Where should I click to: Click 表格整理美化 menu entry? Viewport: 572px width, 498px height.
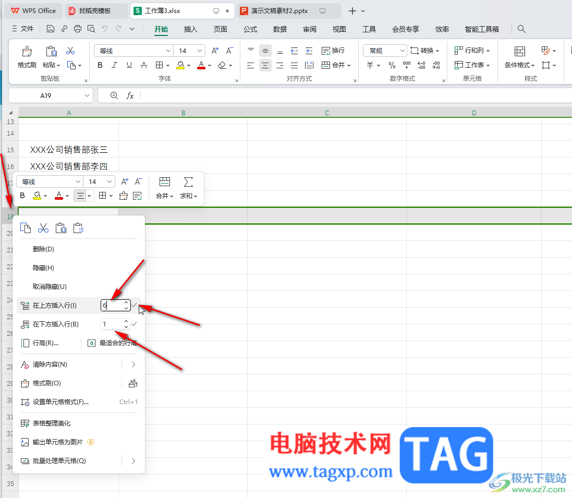click(x=52, y=423)
